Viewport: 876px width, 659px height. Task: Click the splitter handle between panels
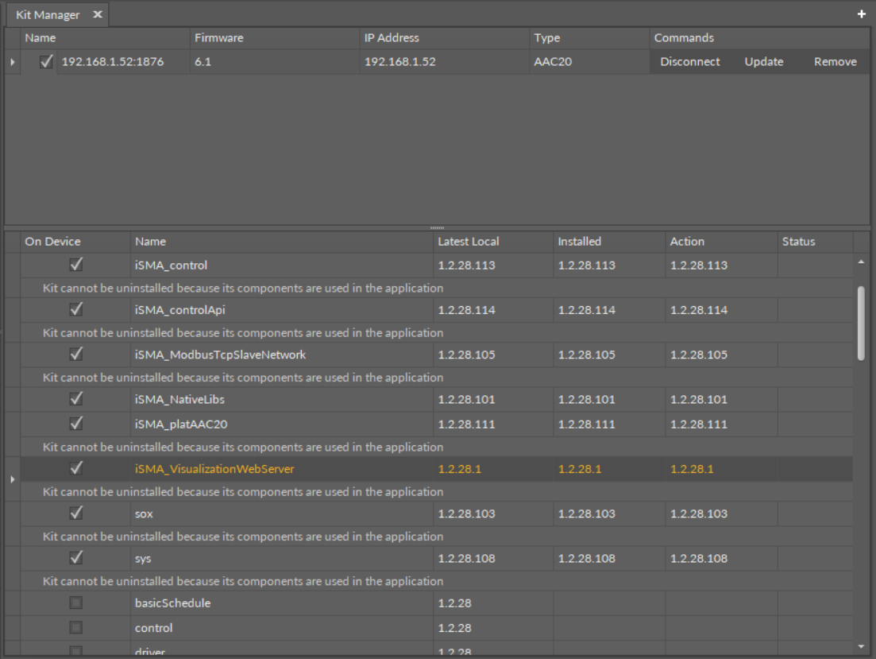(438, 227)
